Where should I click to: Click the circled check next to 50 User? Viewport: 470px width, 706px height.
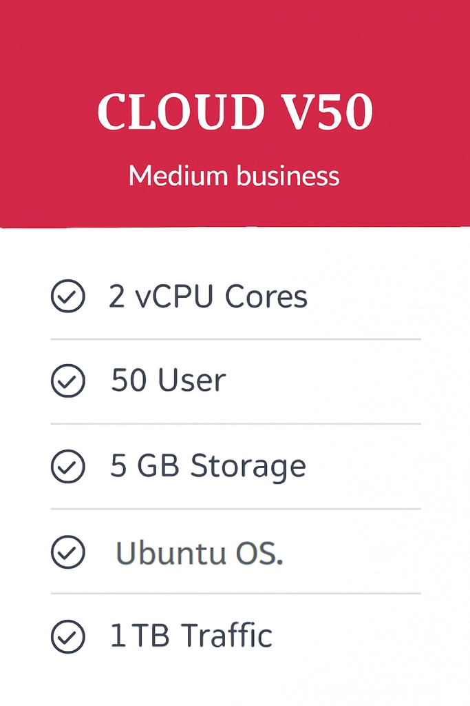[67, 381]
